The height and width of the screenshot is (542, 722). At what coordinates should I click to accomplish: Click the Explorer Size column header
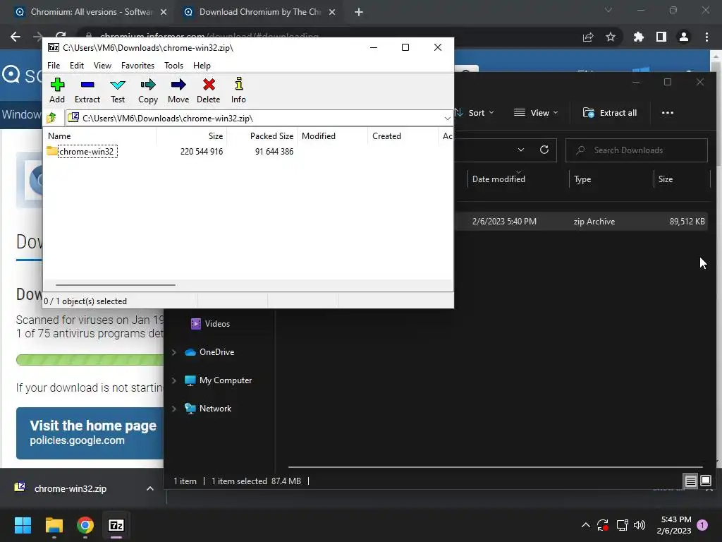coord(666,179)
